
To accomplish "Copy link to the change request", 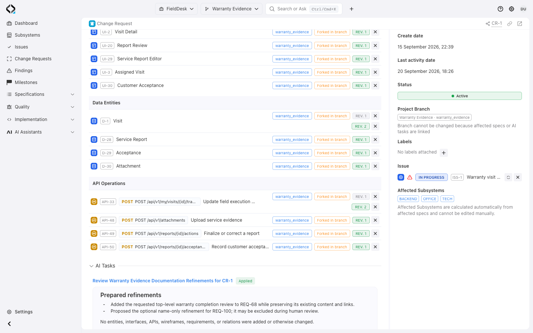I will point(510,24).
